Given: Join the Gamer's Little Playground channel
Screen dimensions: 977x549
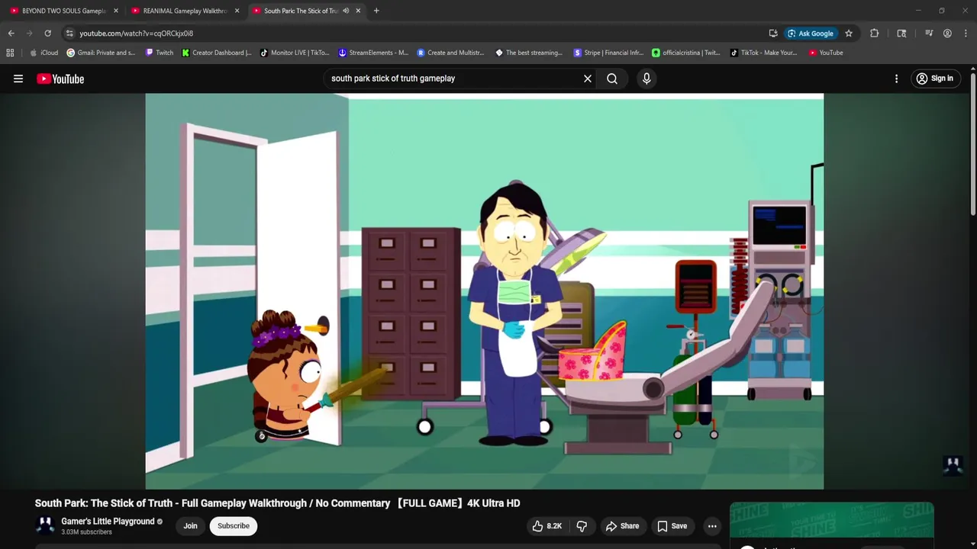Looking at the screenshot, I should point(190,526).
